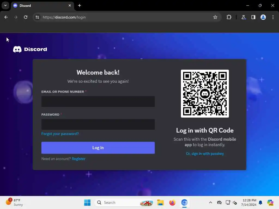This screenshot has width=279, height=209.
Task: Expand the tab search dropdown arrow
Action: coord(5,5)
